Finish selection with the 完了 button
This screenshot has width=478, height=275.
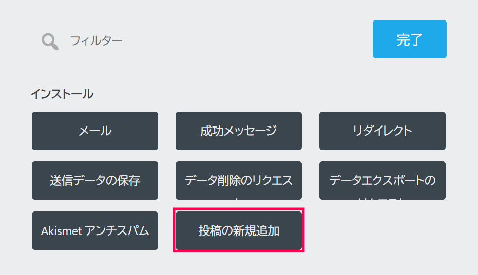coord(409,39)
